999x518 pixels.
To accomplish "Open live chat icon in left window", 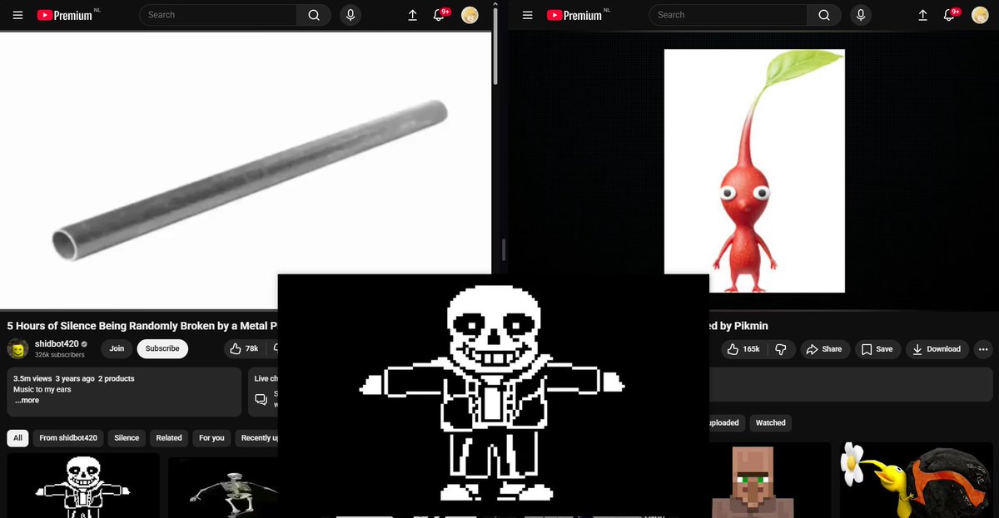I will click(x=261, y=400).
